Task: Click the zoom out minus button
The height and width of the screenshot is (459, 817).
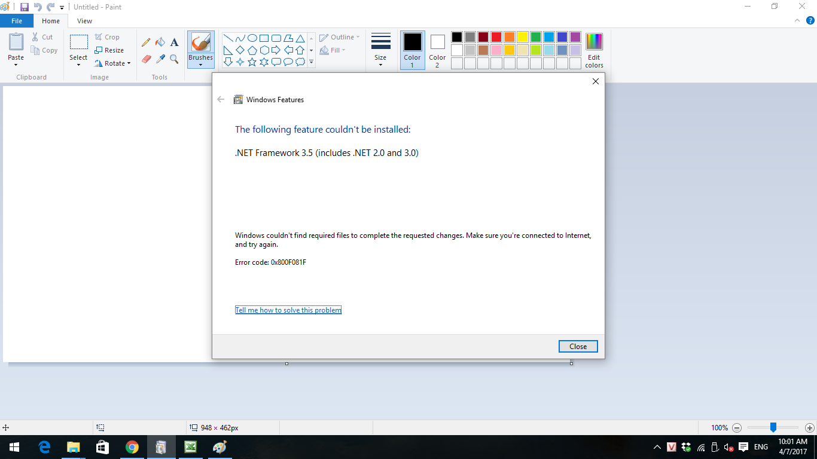Action: click(737, 428)
